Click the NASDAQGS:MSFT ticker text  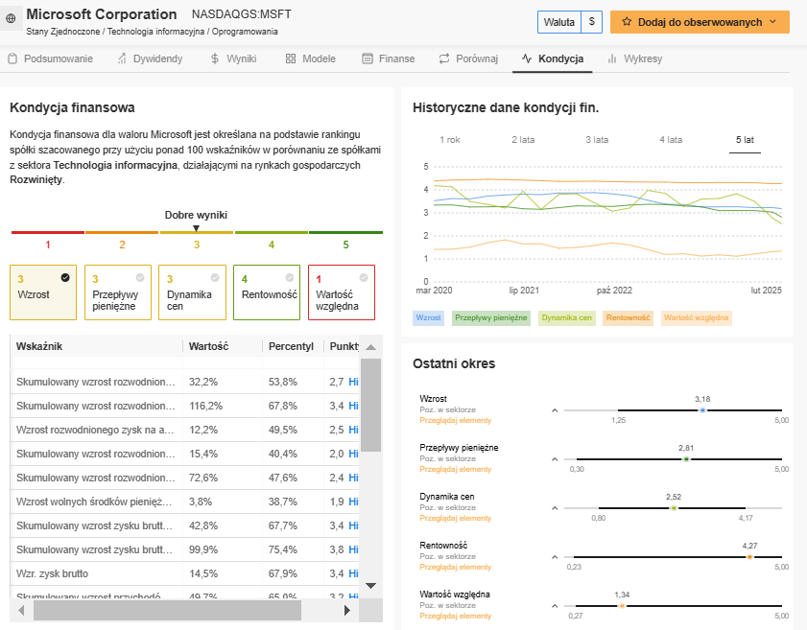pyautogui.click(x=242, y=14)
